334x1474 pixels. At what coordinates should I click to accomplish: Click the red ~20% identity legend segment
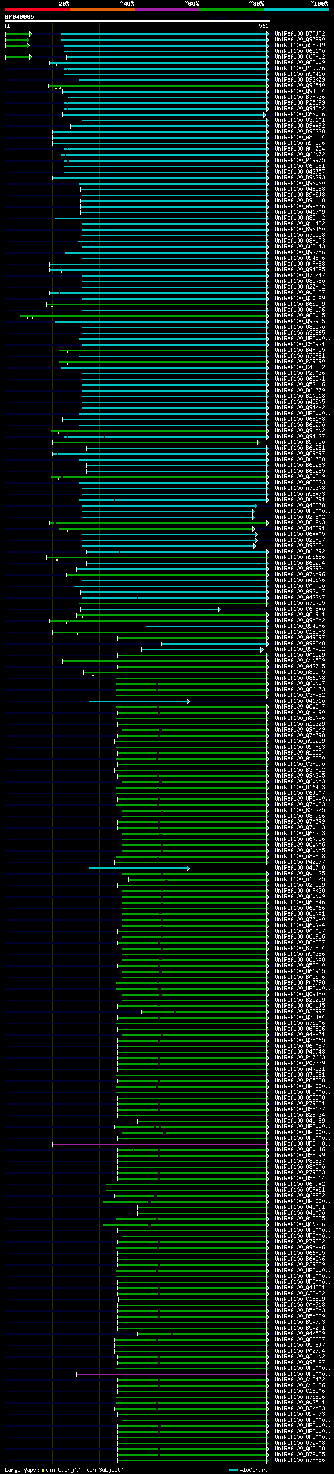(x=37, y=9)
